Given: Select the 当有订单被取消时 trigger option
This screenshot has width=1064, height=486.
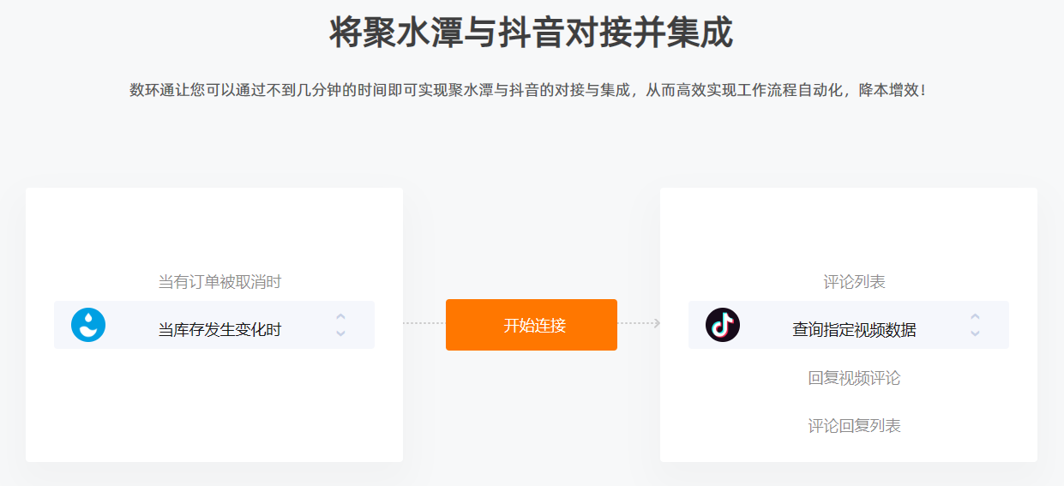Looking at the screenshot, I should (x=219, y=282).
